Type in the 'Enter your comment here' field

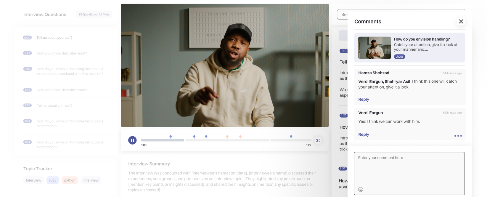[409, 170]
